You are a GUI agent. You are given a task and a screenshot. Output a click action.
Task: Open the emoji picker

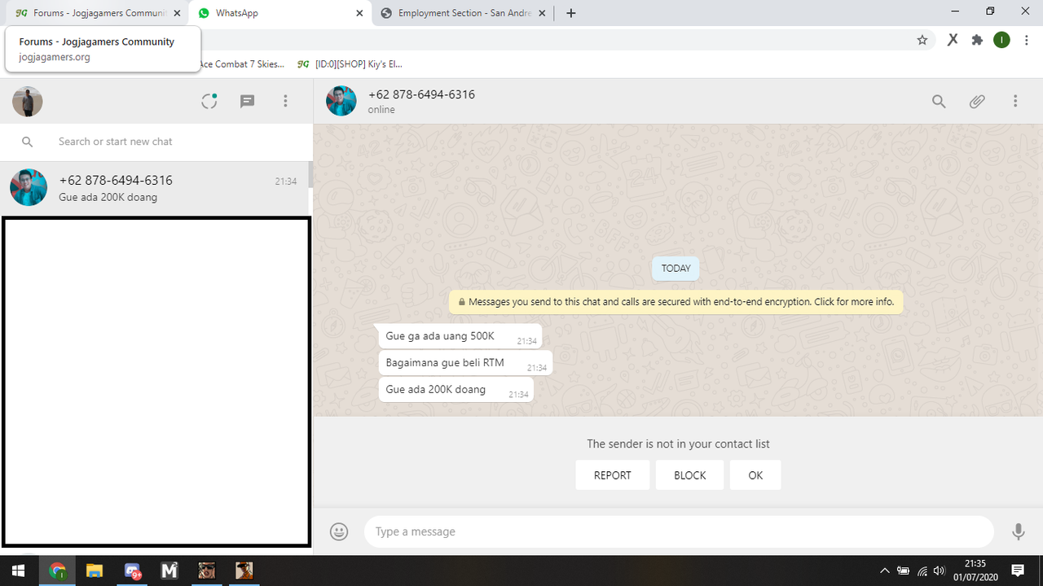pyautogui.click(x=339, y=531)
